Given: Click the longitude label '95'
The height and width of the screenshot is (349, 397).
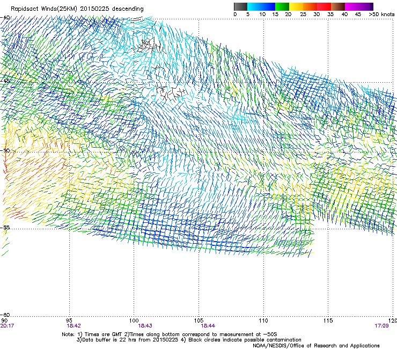Looking at the screenshot, I should pyautogui.click(x=69, y=321).
